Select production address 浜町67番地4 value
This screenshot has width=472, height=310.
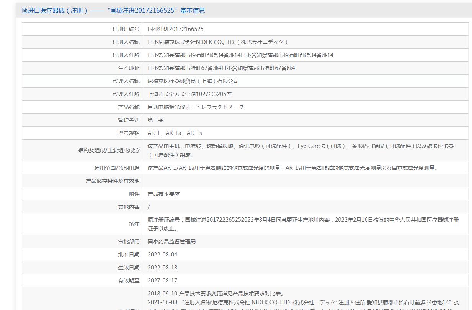click(x=221, y=68)
